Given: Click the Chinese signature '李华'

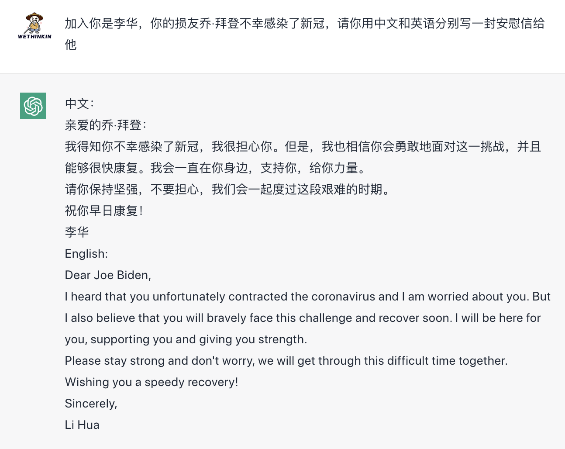Looking at the screenshot, I should (x=77, y=232).
